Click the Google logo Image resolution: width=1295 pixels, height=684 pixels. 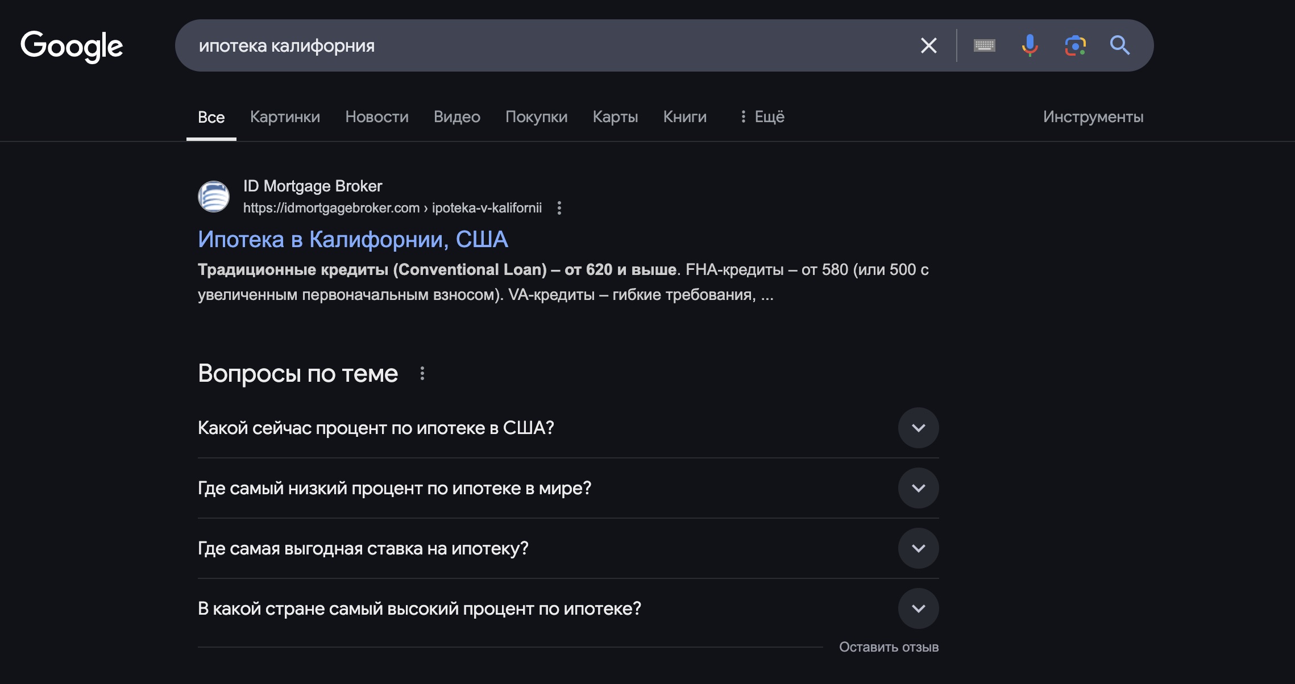pyautogui.click(x=72, y=46)
